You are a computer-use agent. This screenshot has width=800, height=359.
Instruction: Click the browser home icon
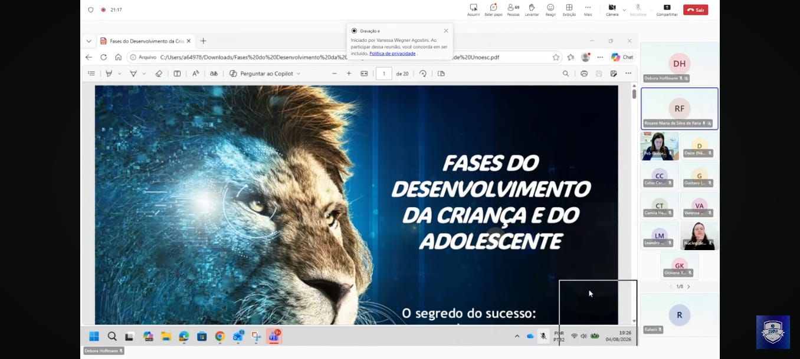tap(118, 57)
